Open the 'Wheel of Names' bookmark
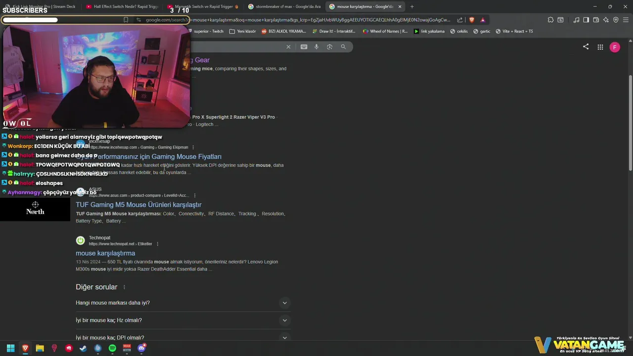Image resolution: width=633 pixels, height=356 pixels. tap(385, 31)
